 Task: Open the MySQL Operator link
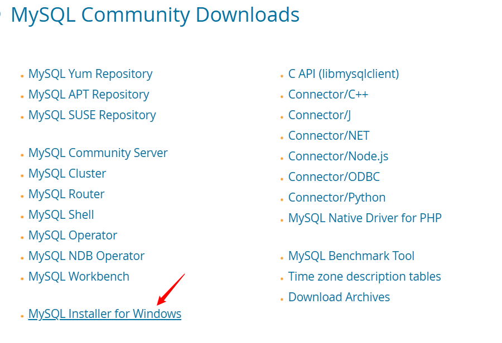point(73,236)
